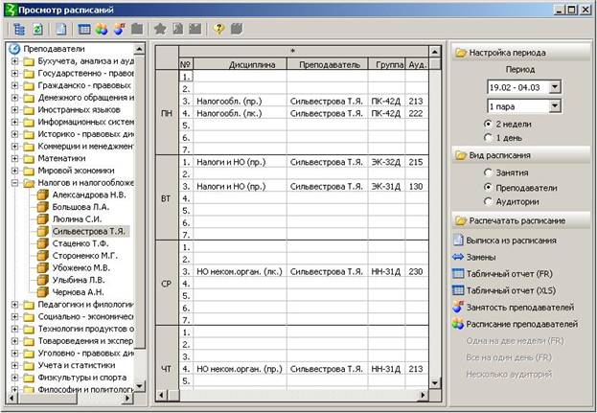Viewport: 597px width, 413px height.
Task: Click the blank document toolbar icon
Action: click(x=61, y=29)
